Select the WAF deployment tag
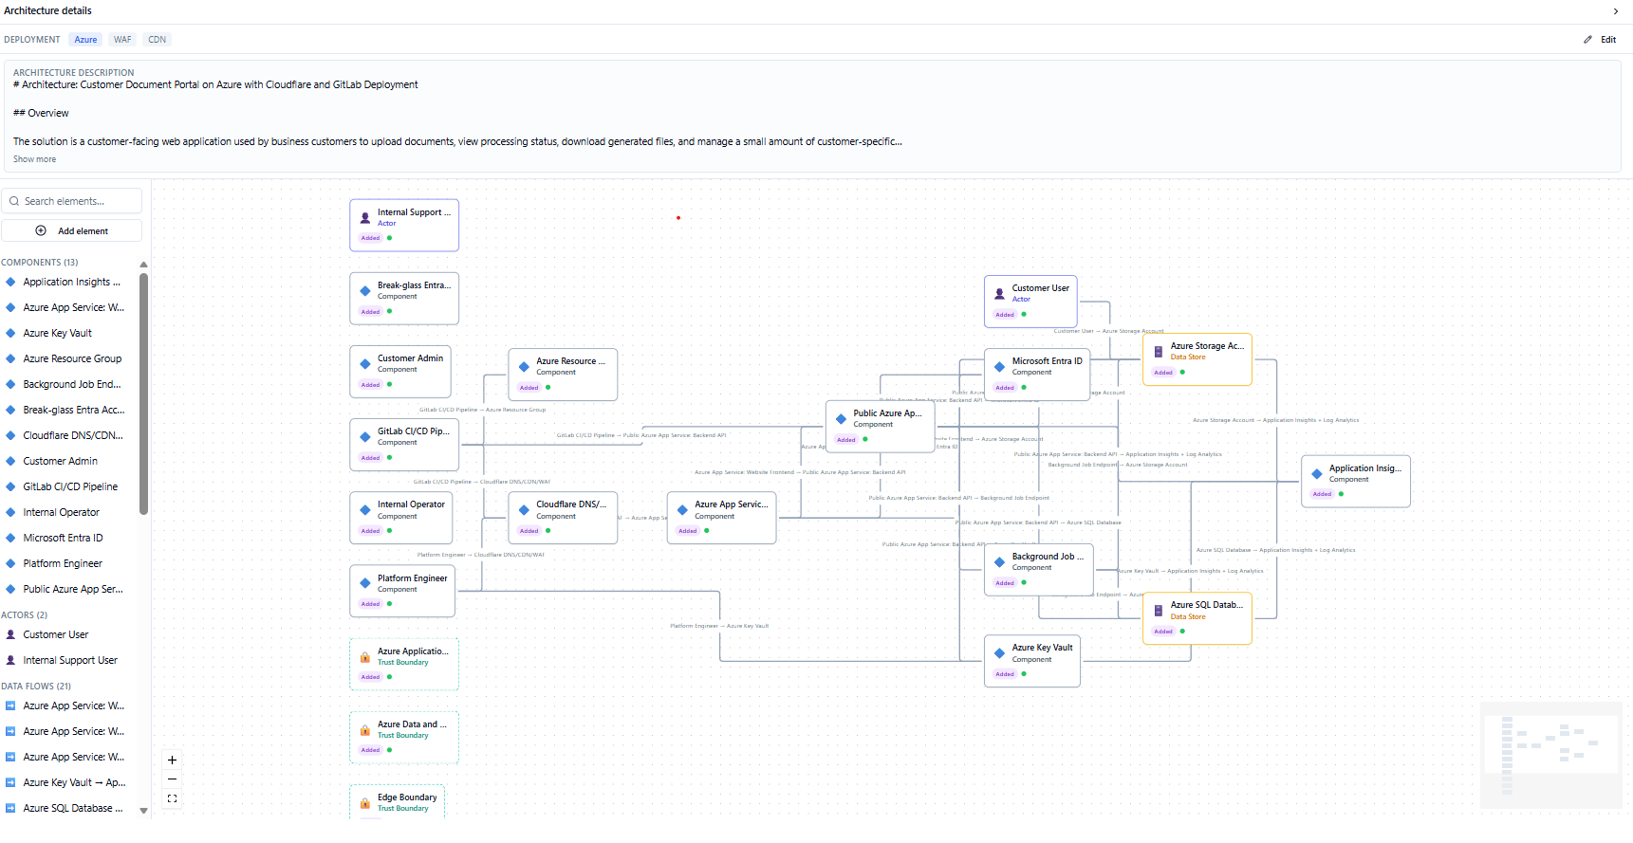 click(x=122, y=40)
